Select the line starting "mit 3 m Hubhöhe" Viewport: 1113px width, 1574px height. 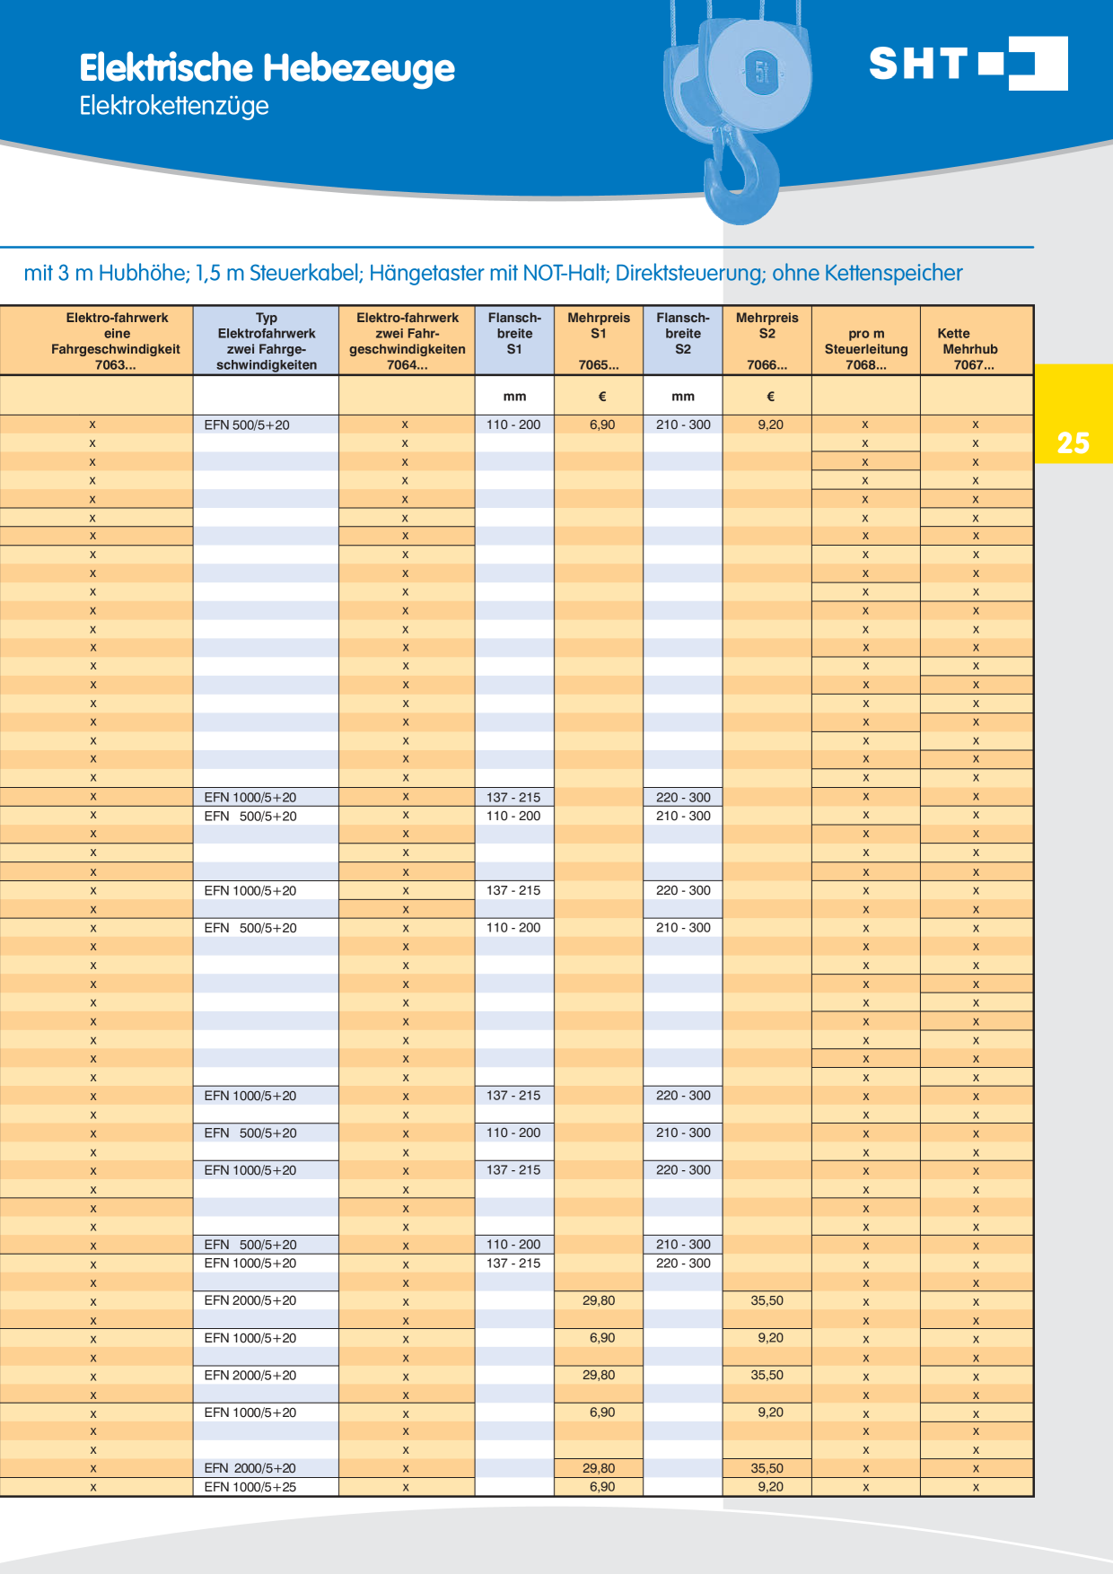point(493,273)
